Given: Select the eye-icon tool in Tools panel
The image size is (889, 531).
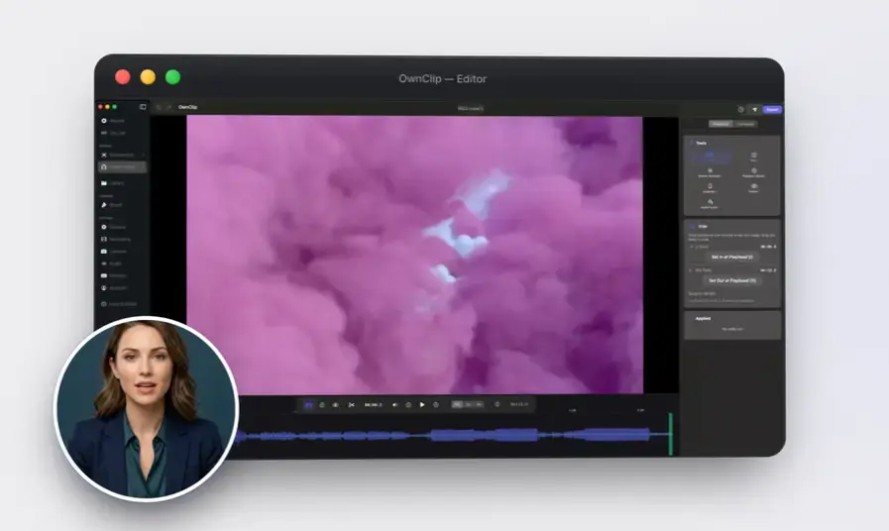Looking at the screenshot, I should pyautogui.click(x=753, y=188).
